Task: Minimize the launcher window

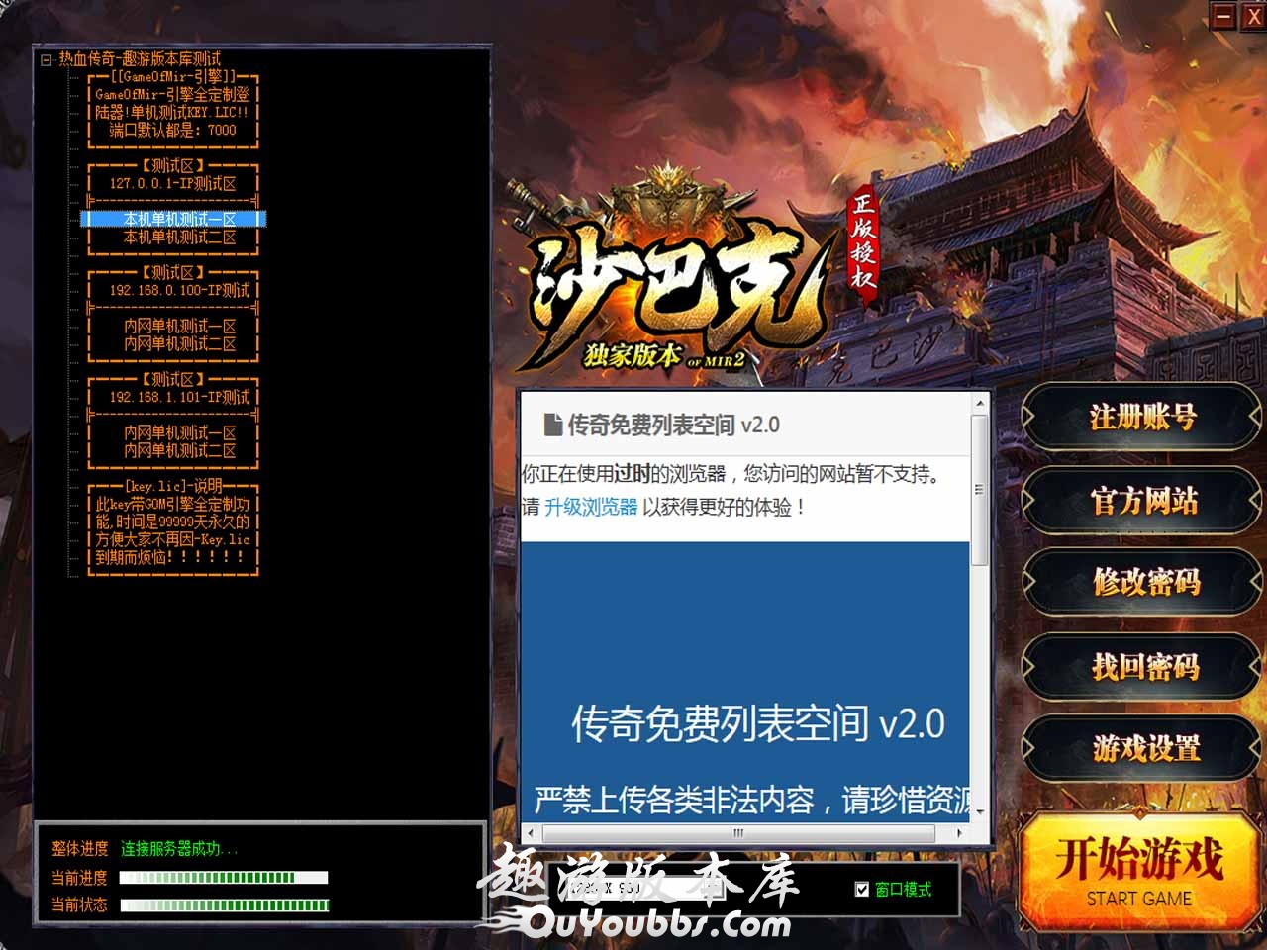Action: tap(1223, 16)
